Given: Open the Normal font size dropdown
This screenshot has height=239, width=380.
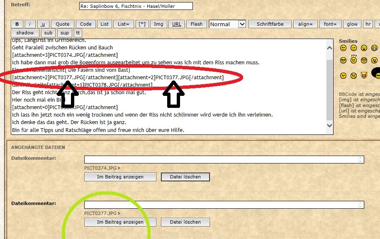Looking at the screenshot, I should point(228,24).
